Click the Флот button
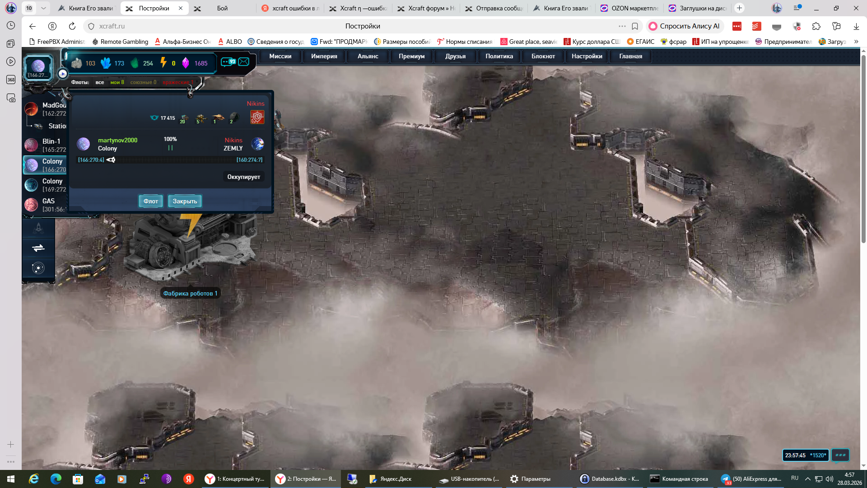This screenshot has width=867, height=488. pos(150,201)
